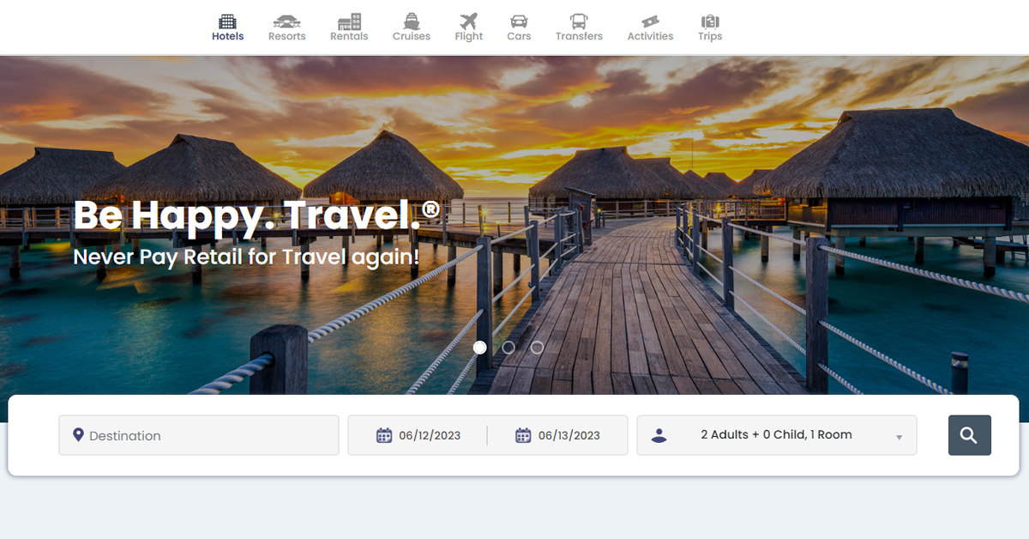Open the Trips luggage icon
The width and height of the screenshot is (1029, 539).
709,21
